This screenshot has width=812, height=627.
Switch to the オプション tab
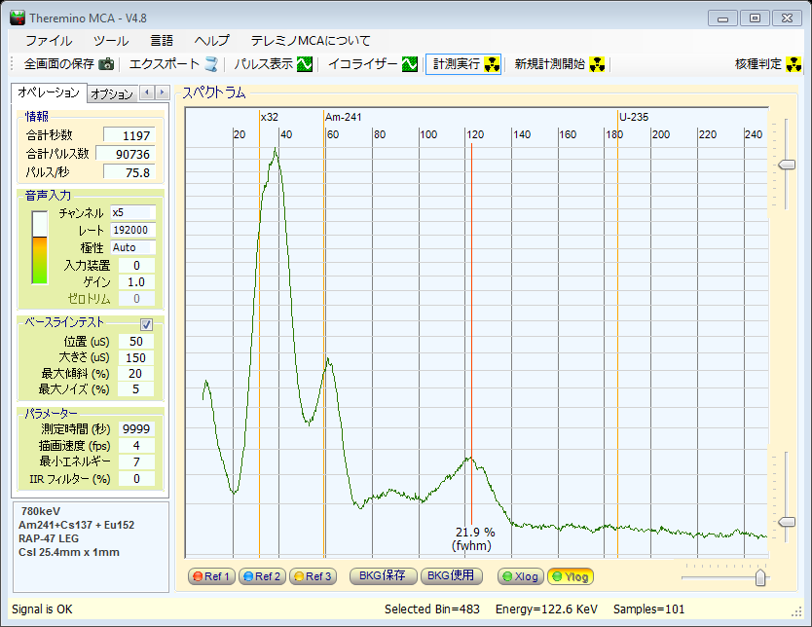click(112, 93)
